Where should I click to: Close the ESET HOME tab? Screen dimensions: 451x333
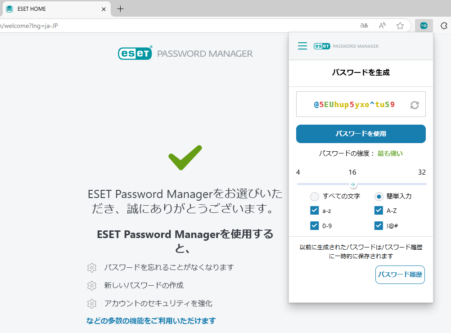tap(104, 9)
